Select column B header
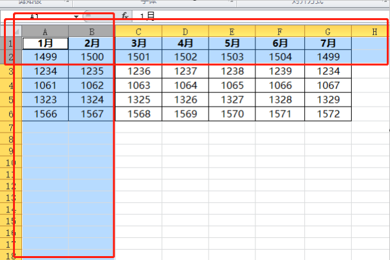The image size is (390, 260). tap(92, 32)
